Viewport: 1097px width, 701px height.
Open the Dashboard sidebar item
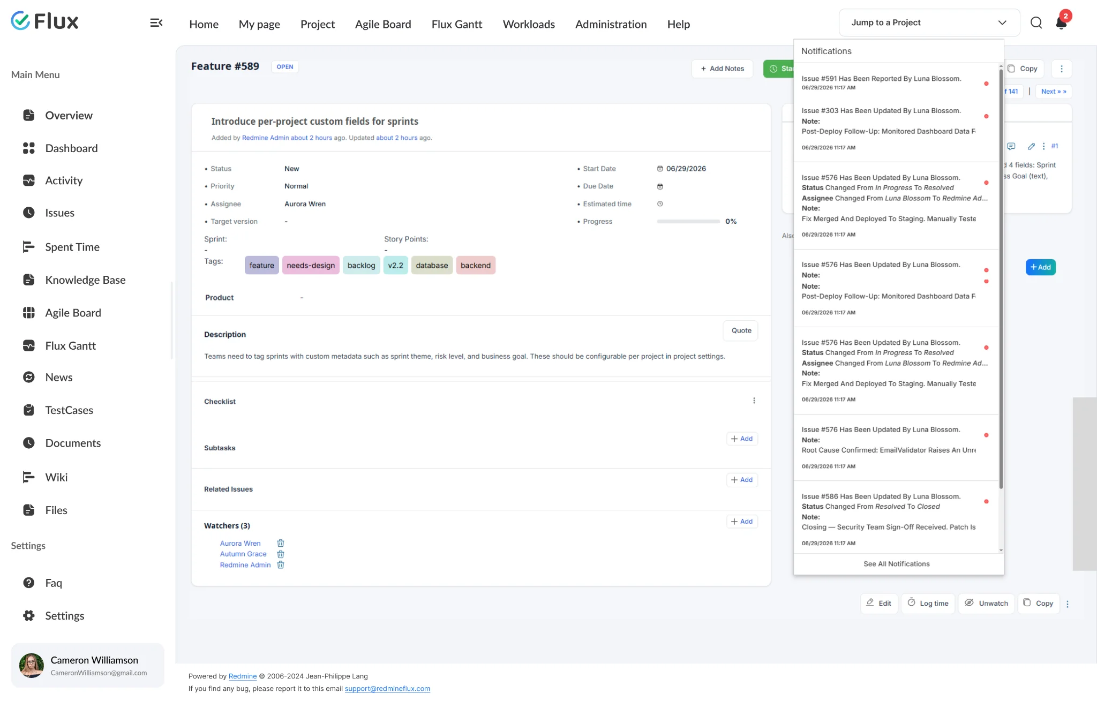coord(60,148)
